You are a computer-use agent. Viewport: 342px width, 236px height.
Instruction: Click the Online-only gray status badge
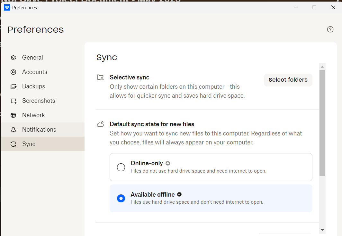[x=168, y=163]
